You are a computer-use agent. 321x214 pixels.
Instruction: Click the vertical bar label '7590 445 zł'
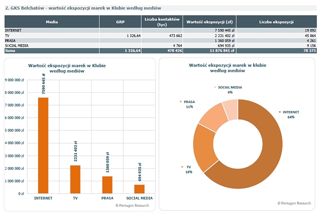(x=43, y=84)
